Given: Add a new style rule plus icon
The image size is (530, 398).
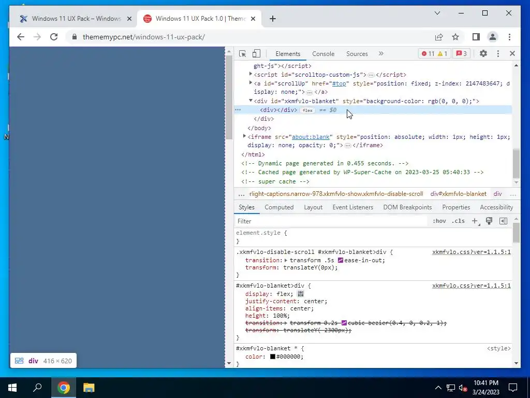Looking at the screenshot, I should point(475,221).
